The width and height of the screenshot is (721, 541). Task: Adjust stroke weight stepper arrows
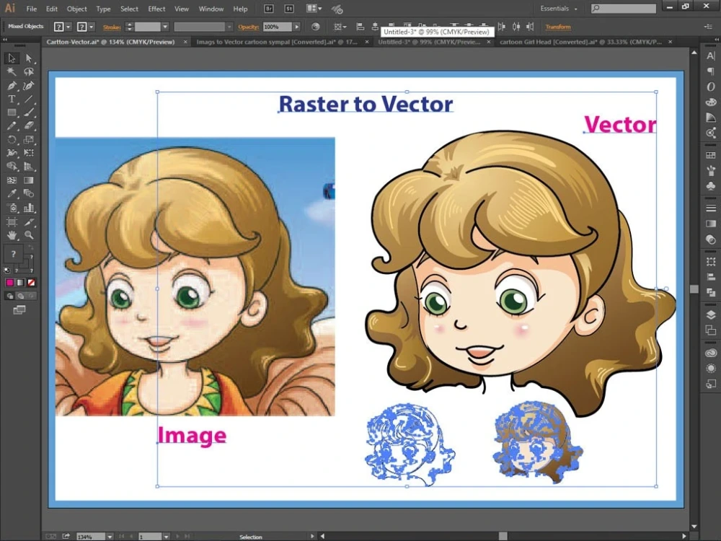point(129,27)
